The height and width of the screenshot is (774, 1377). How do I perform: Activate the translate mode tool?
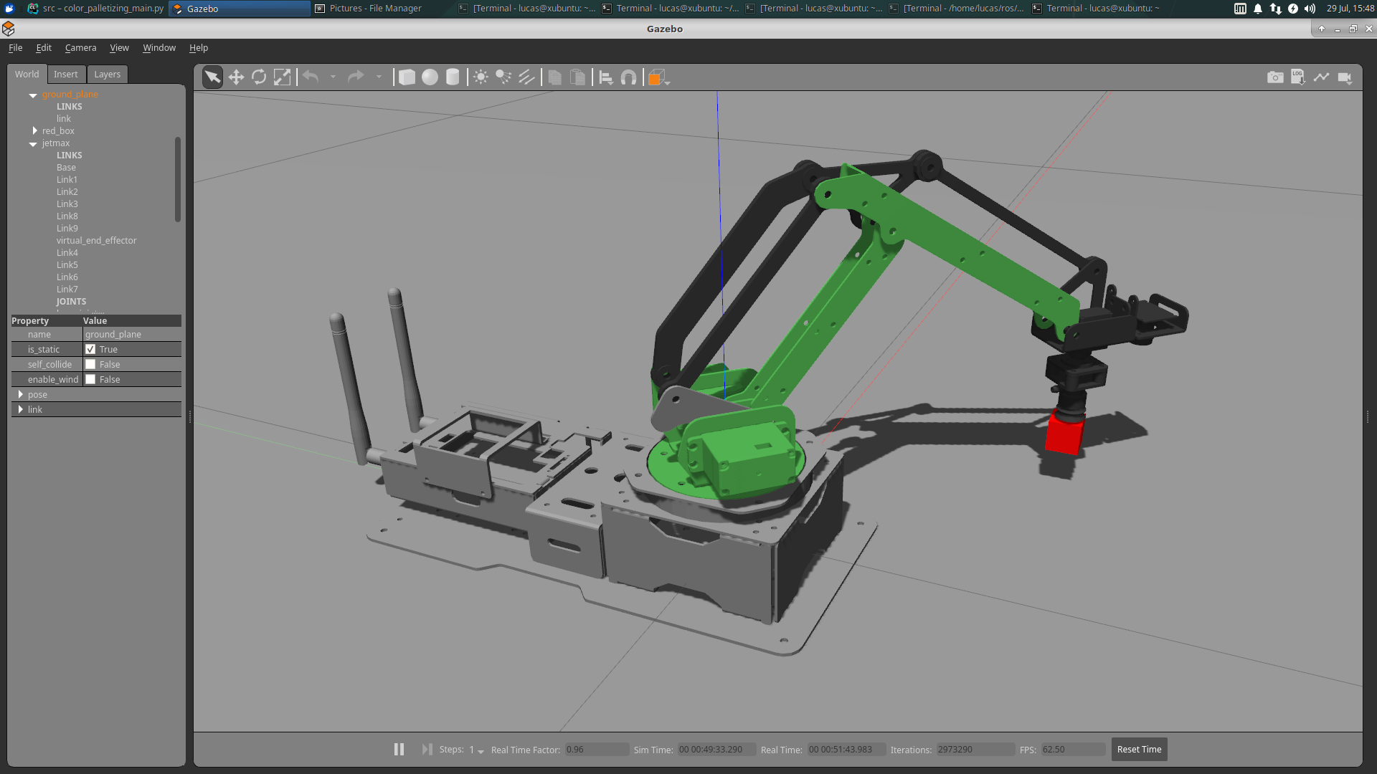pos(236,77)
